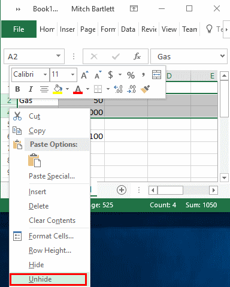Expand Quick Access Toolbar overflow chevrons

tap(18, 9)
